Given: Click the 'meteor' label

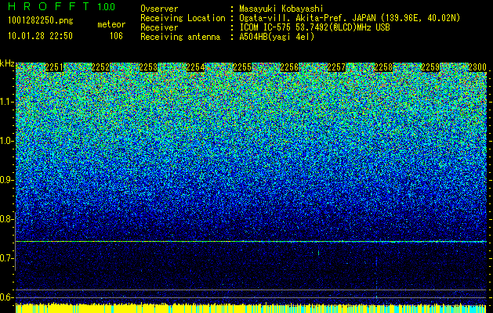Looking at the screenshot, I should click(x=111, y=24).
